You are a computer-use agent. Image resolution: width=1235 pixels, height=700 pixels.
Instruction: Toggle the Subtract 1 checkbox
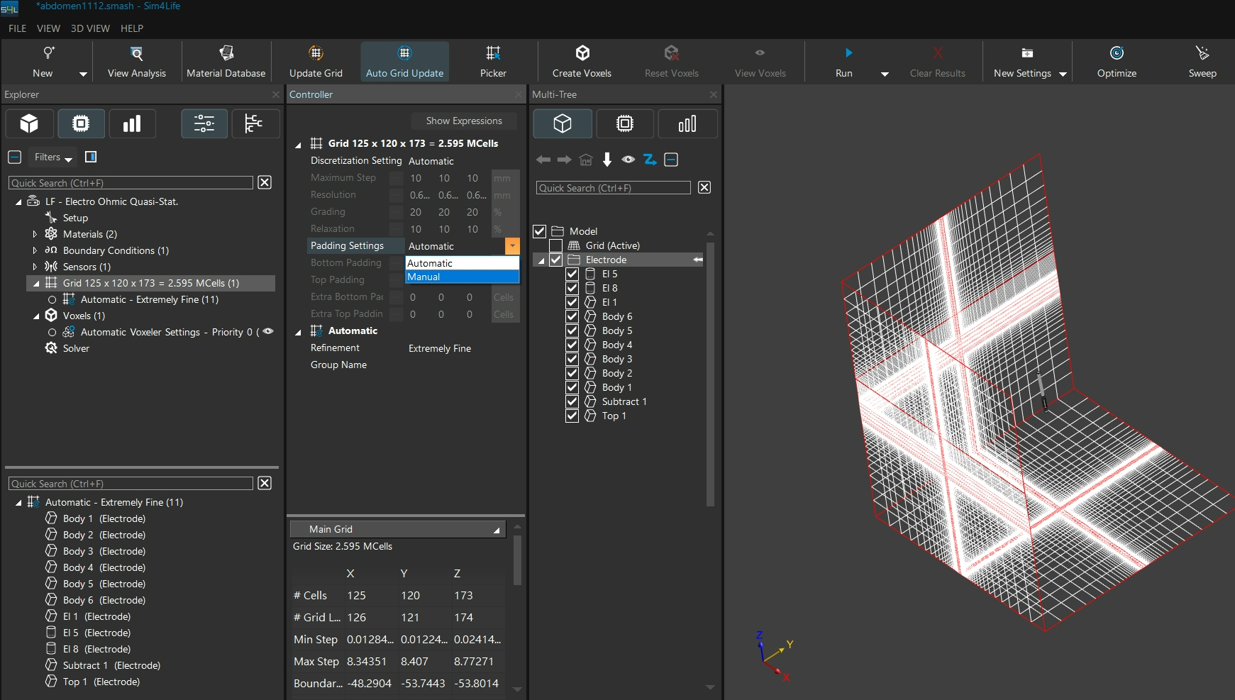572,401
